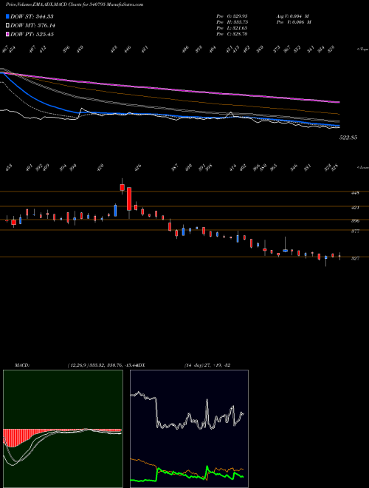The width and height of the screenshot is (369, 488).
Task: Click the 'Pre L: 321.65' value
Action: [232, 28]
